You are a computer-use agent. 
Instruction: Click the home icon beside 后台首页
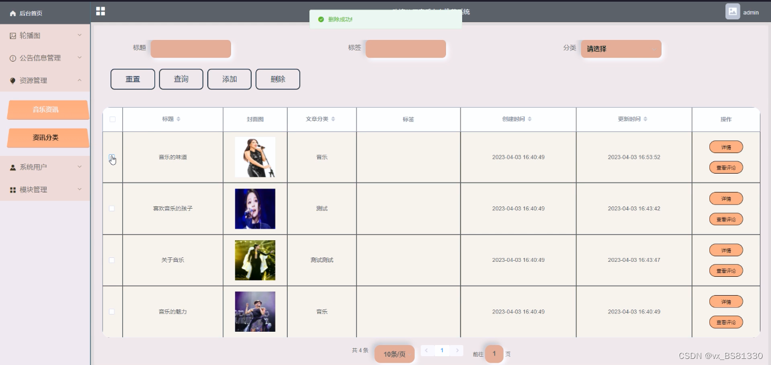click(13, 13)
